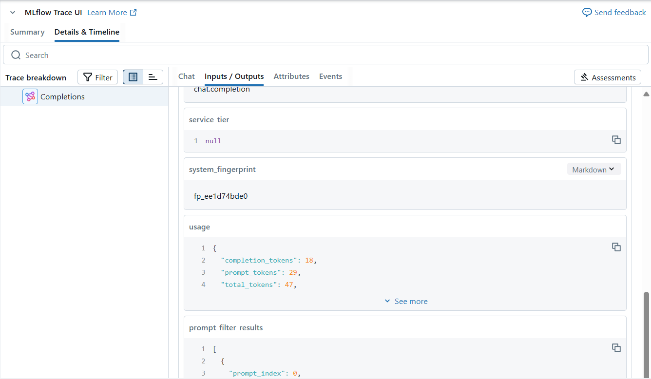Click the Send feedback speech bubble icon
The width and height of the screenshot is (651, 379).
[587, 13]
